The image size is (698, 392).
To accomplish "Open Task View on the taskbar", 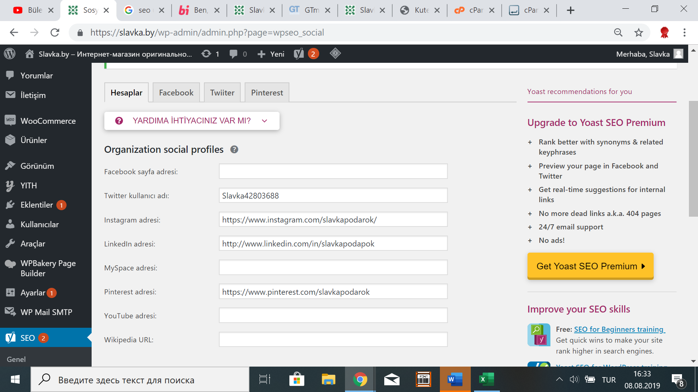I will click(x=265, y=380).
